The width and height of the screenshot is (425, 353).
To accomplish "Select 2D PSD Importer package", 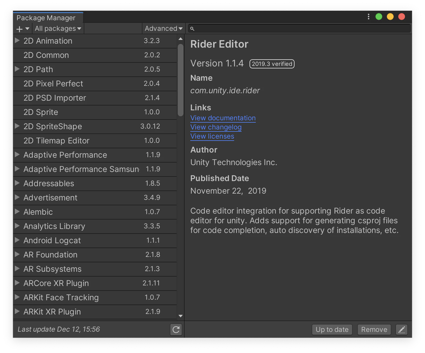I will [x=95, y=98].
